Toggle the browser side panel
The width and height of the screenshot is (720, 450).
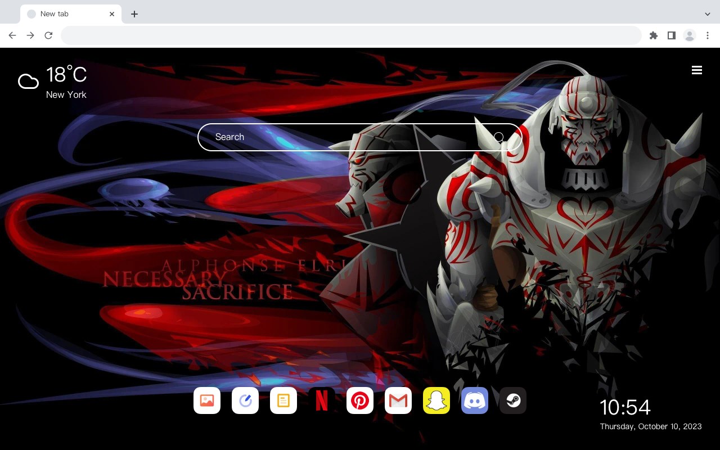click(671, 35)
